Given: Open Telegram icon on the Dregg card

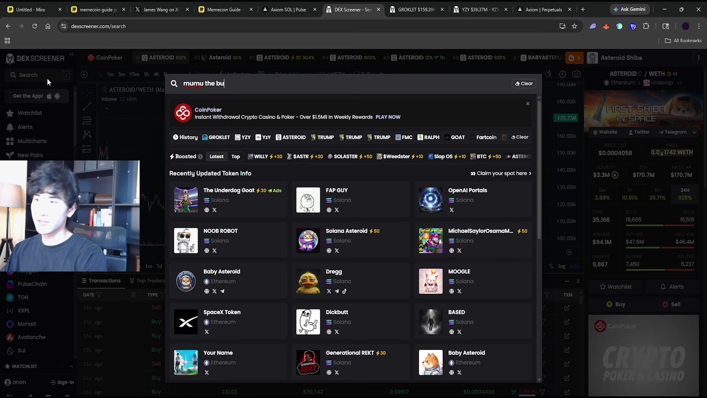Looking at the screenshot, I should pyautogui.click(x=337, y=291).
